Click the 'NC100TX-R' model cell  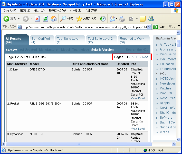(x=37, y=134)
